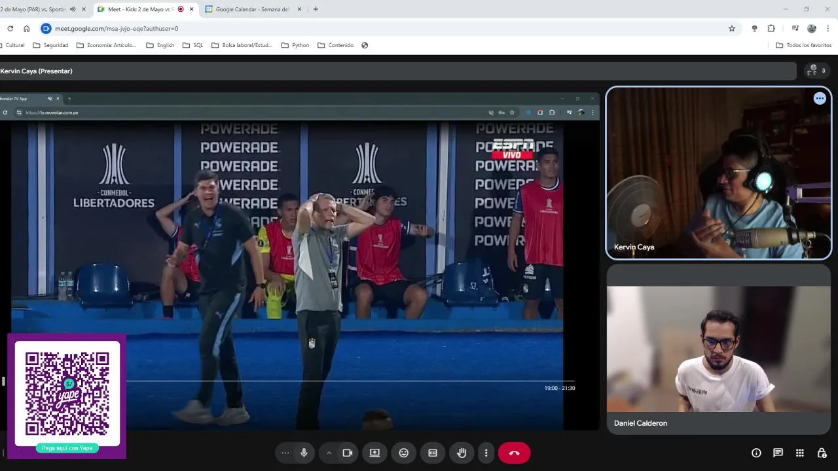Open audio settings dots beside microphone

pos(285,453)
